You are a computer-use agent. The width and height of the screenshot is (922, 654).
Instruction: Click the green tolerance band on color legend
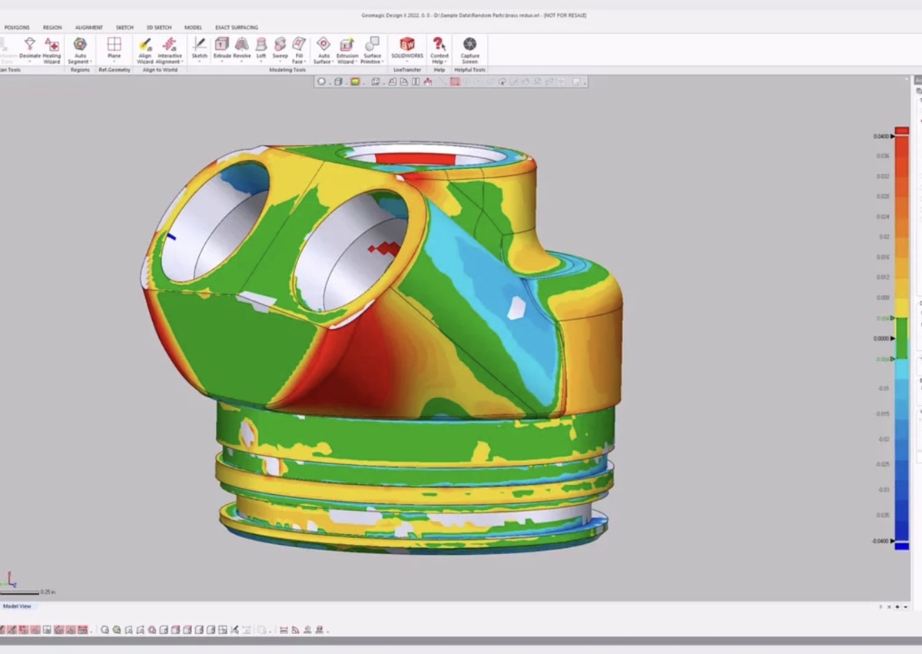click(901, 338)
